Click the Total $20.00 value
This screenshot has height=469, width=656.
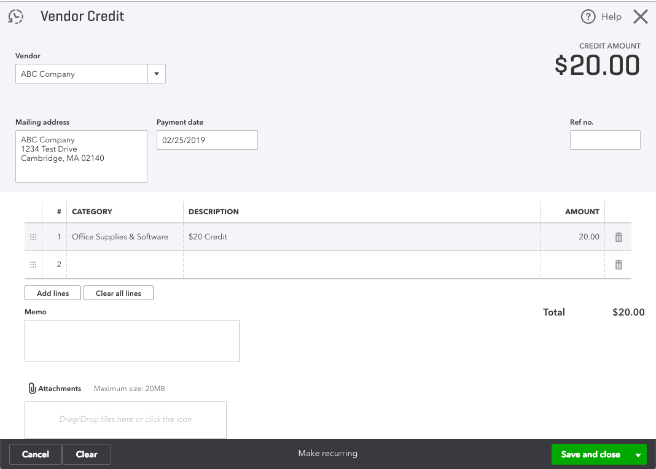(628, 312)
